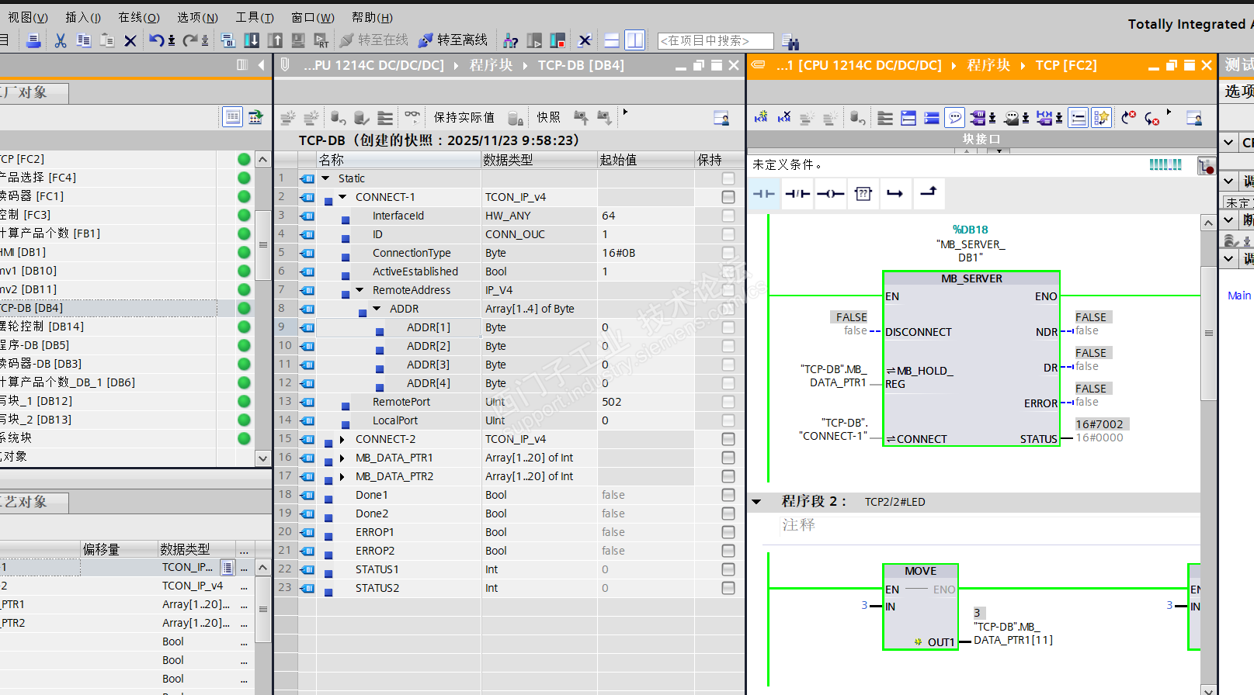Tick the retain checkbox for STATUS2 row
The image size is (1254, 695).
pos(728,588)
